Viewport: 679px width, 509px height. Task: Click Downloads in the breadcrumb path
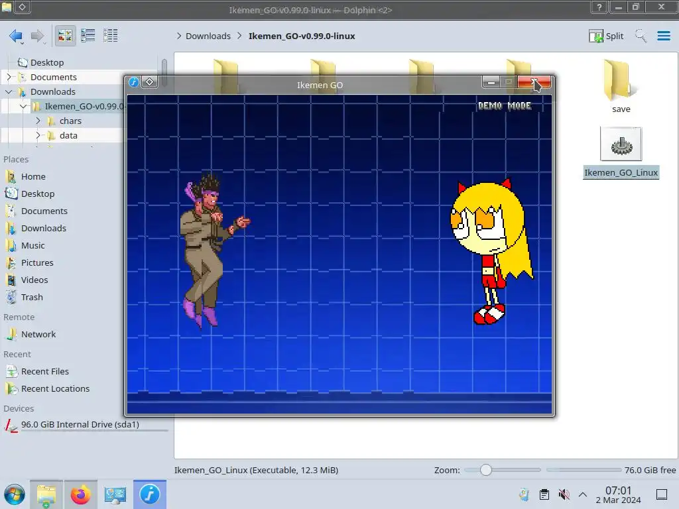pyautogui.click(x=208, y=36)
